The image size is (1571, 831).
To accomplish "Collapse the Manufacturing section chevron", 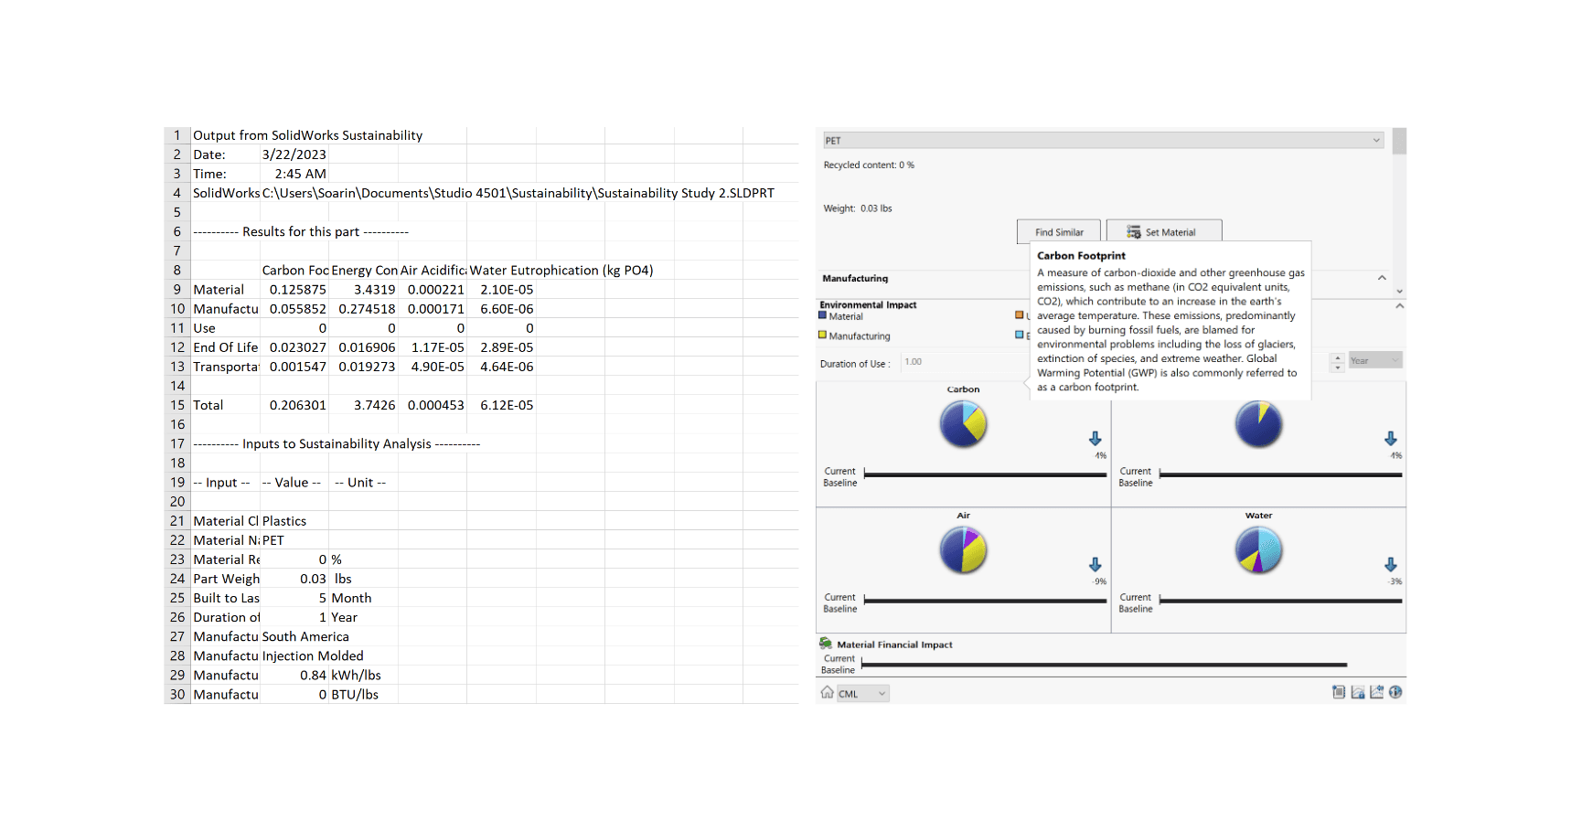I will (1382, 278).
